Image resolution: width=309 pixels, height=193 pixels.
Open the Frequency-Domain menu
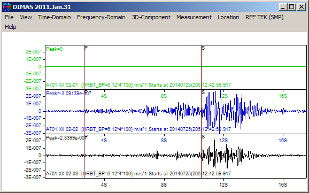101,17
